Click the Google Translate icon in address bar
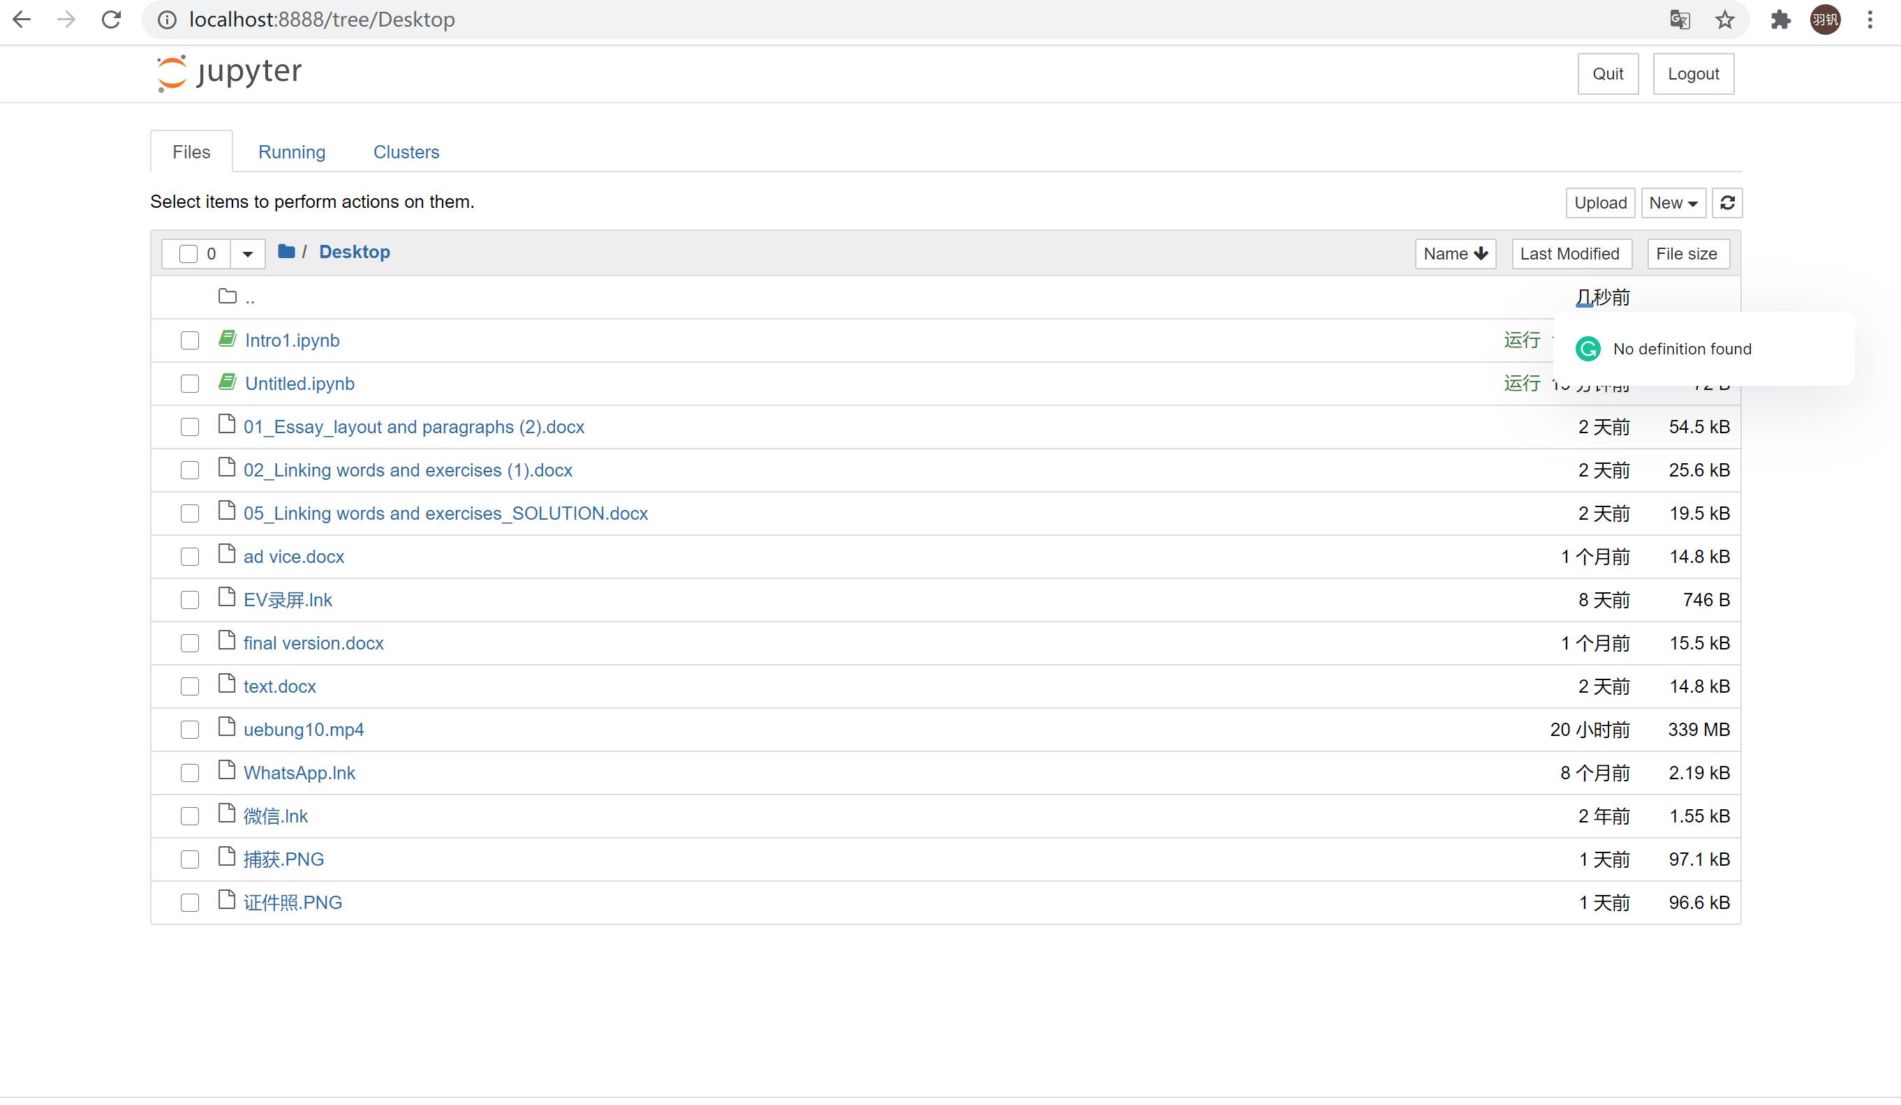The image size is (1901, 1105). [1679, 20]
